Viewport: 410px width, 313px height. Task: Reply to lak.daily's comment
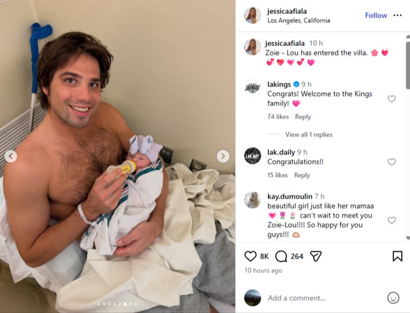302,175
